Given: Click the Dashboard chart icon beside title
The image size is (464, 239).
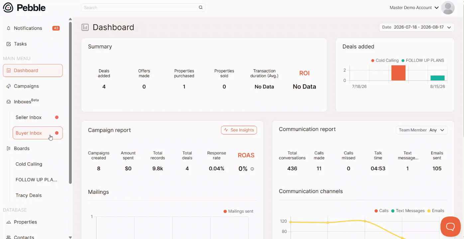Looking at the screenshot, I should (x=85, y=27).
